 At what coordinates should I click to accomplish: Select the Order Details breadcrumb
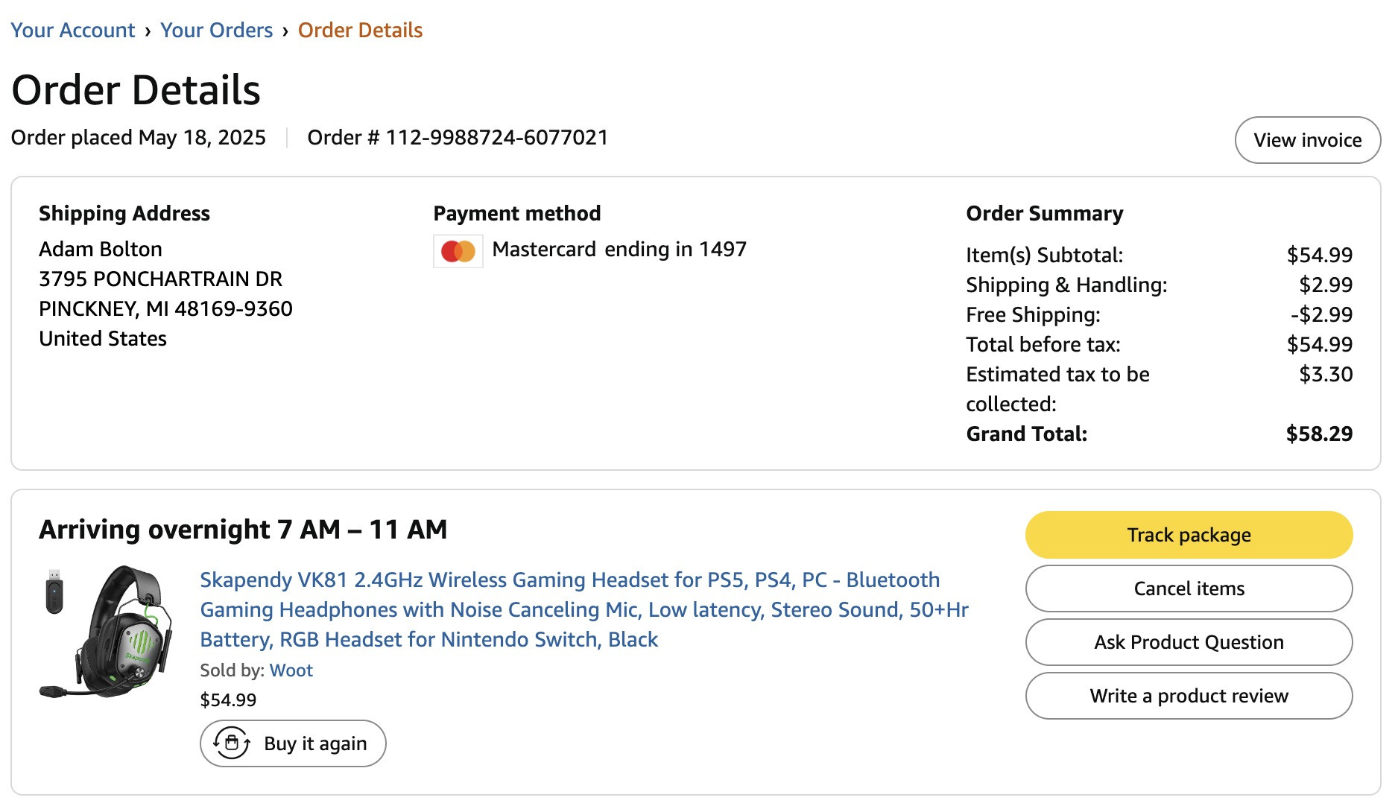point(360,31)
